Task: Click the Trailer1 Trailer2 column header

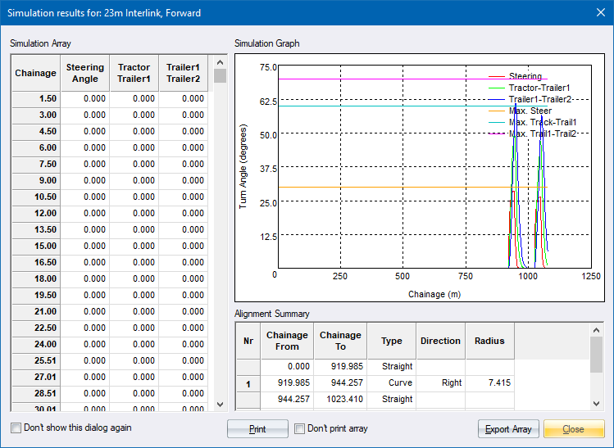Action: 184,73
